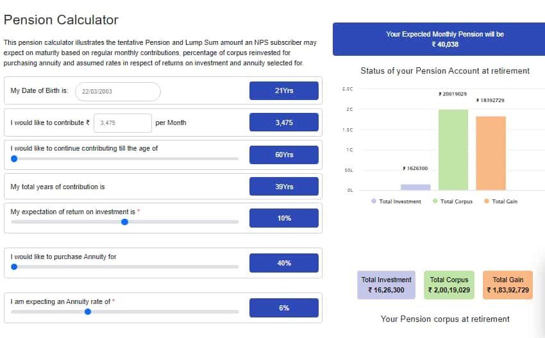Click the orange Total Gain bar
This screenshot has width=545, height=338.
[491, 153]
